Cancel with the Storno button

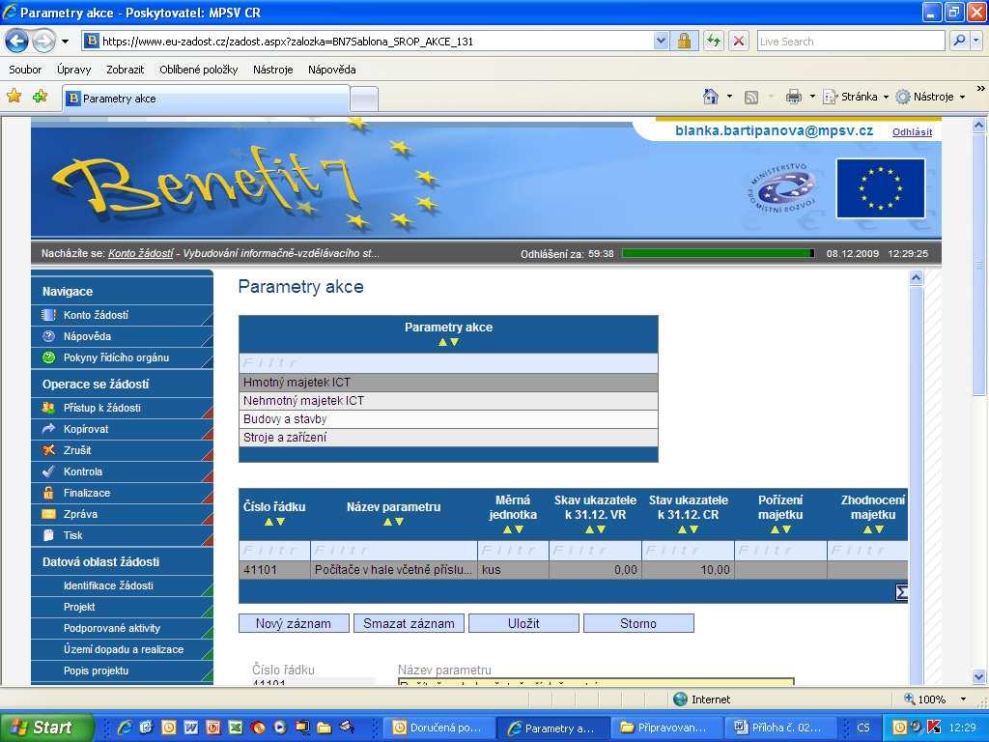click(638, 623)
